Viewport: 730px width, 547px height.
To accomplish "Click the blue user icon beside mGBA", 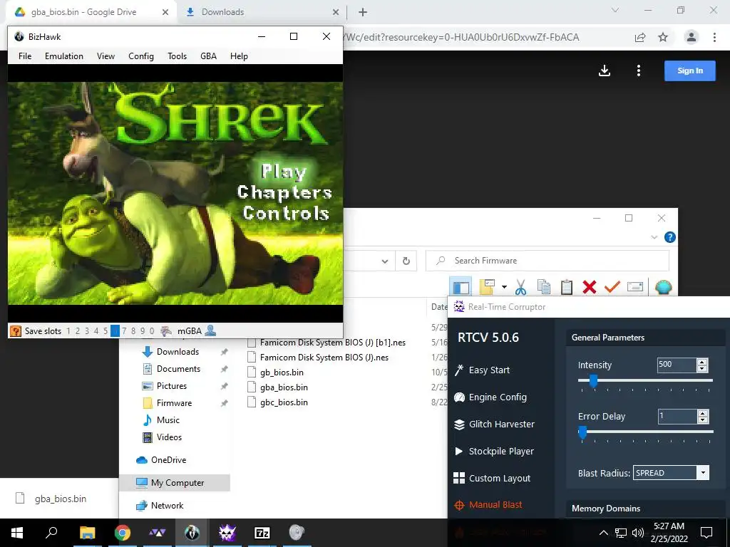I will click(x=210, y=330).
